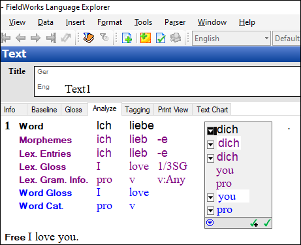
Task: Open the dropdown beside word gloss you
Action: pyautogui.click(x=210, y=197)
